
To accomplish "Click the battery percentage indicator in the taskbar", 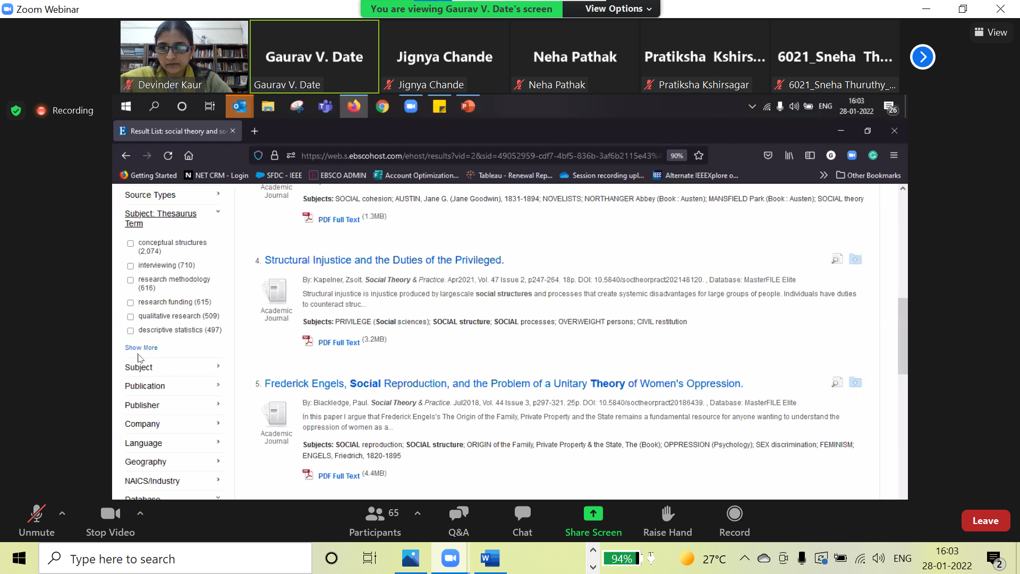I will point(622,559).
